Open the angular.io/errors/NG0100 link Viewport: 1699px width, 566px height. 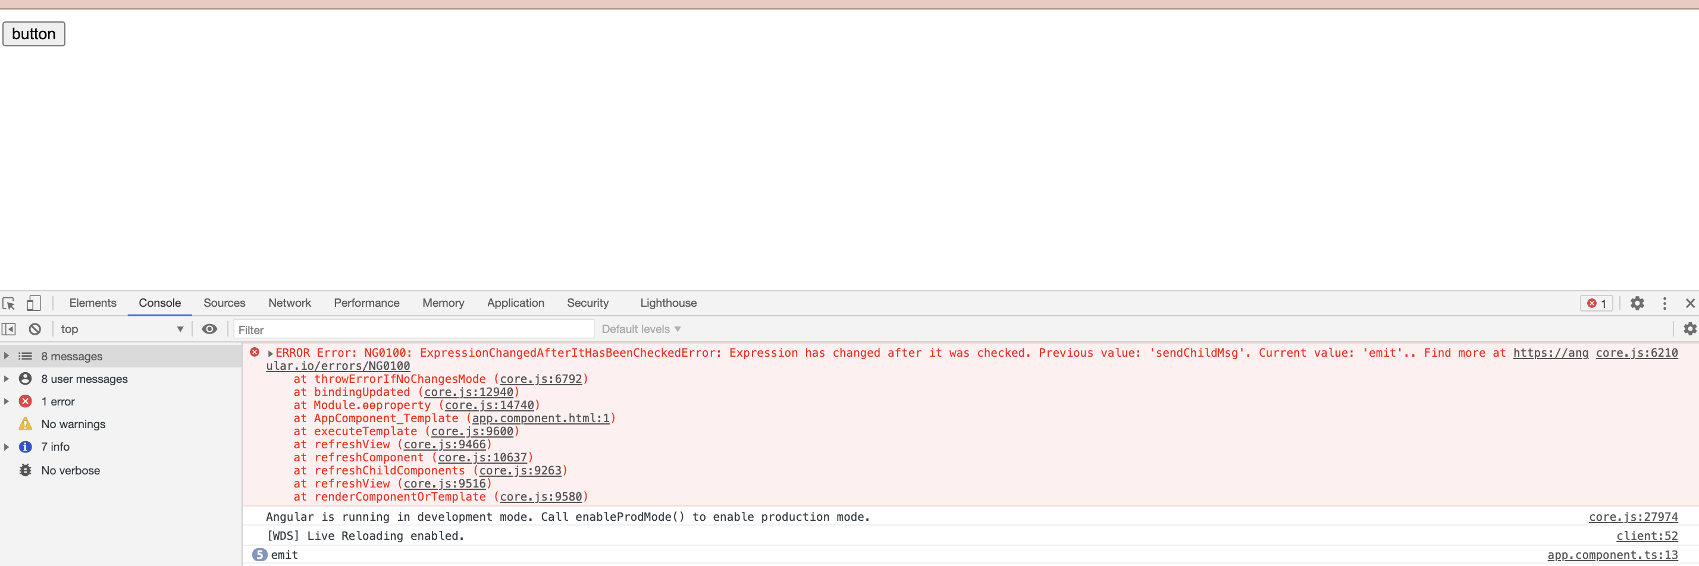338,366
